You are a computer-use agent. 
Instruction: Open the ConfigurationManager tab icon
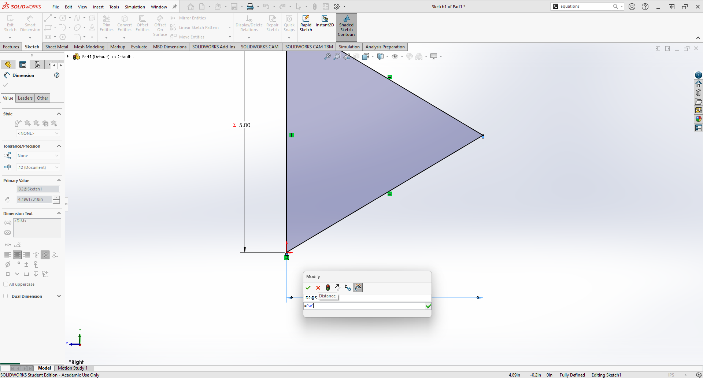[37, 65]
